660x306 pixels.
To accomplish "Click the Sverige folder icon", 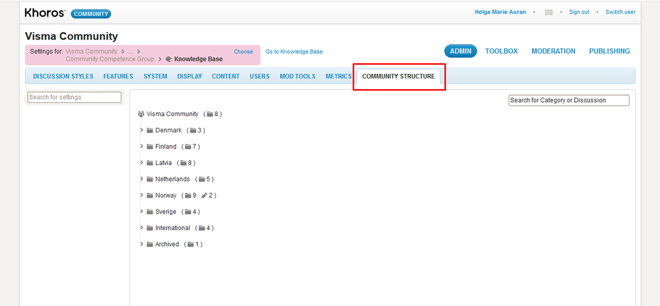I will [x=149, y=212].
